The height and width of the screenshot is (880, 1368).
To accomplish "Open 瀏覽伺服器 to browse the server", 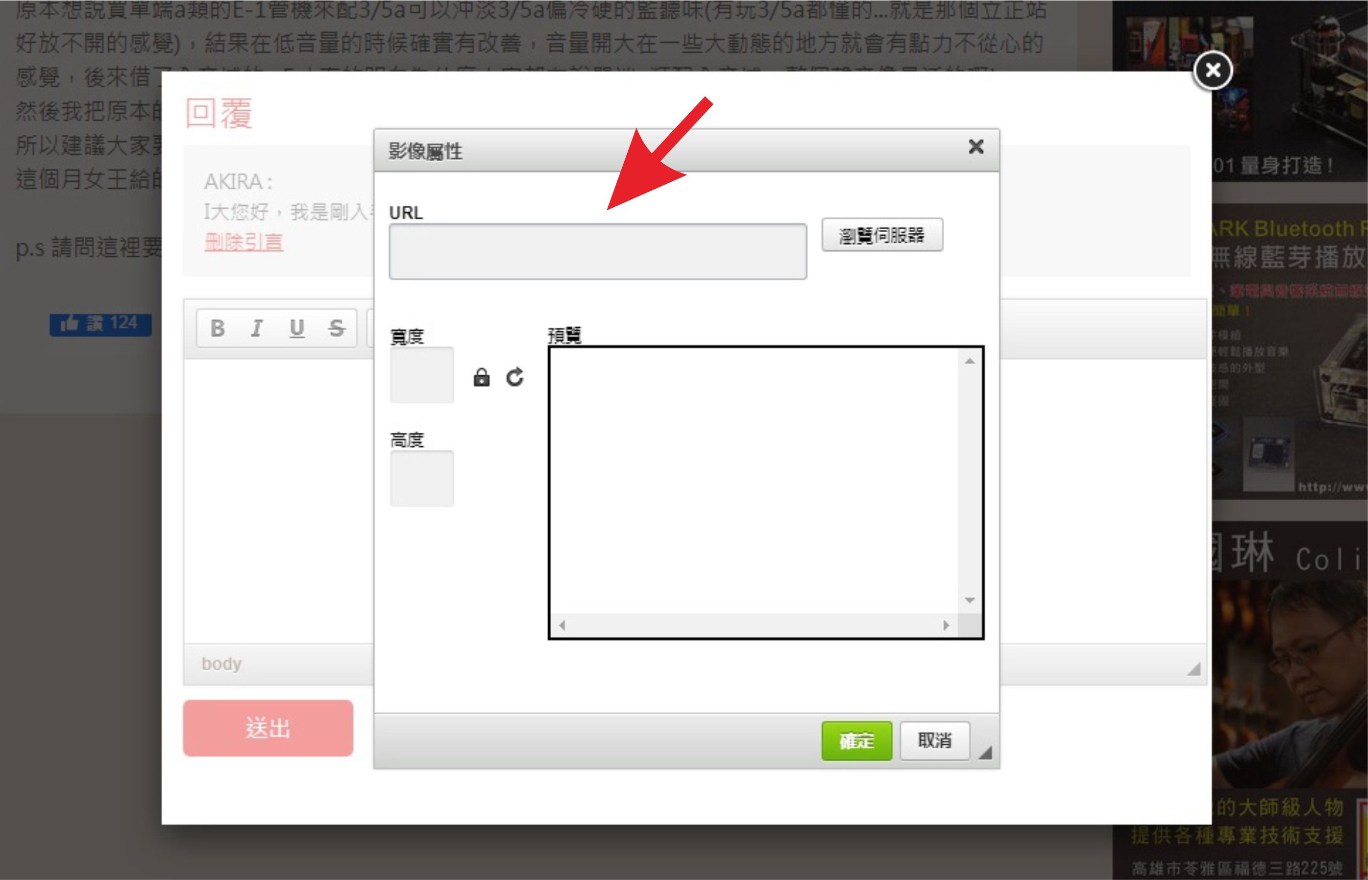I will [x=882, y=235].
